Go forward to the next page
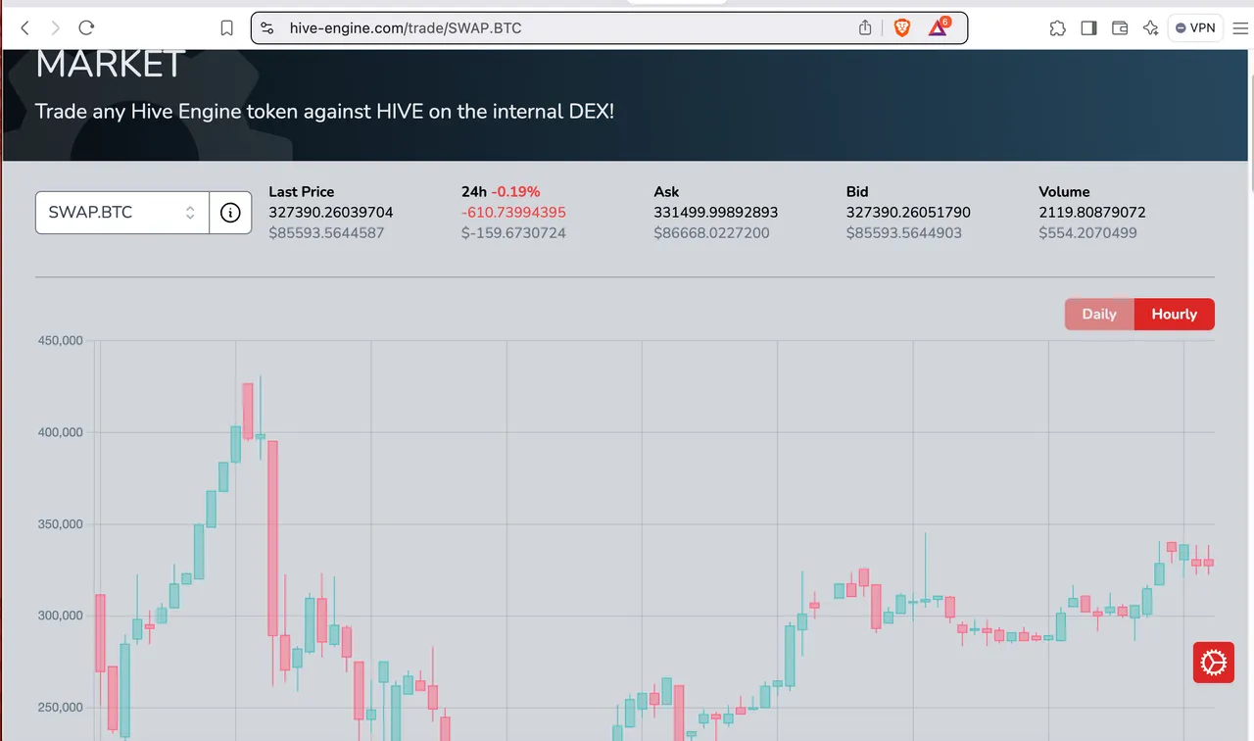This screenshot has width=1254, height=741. point(56,28)
